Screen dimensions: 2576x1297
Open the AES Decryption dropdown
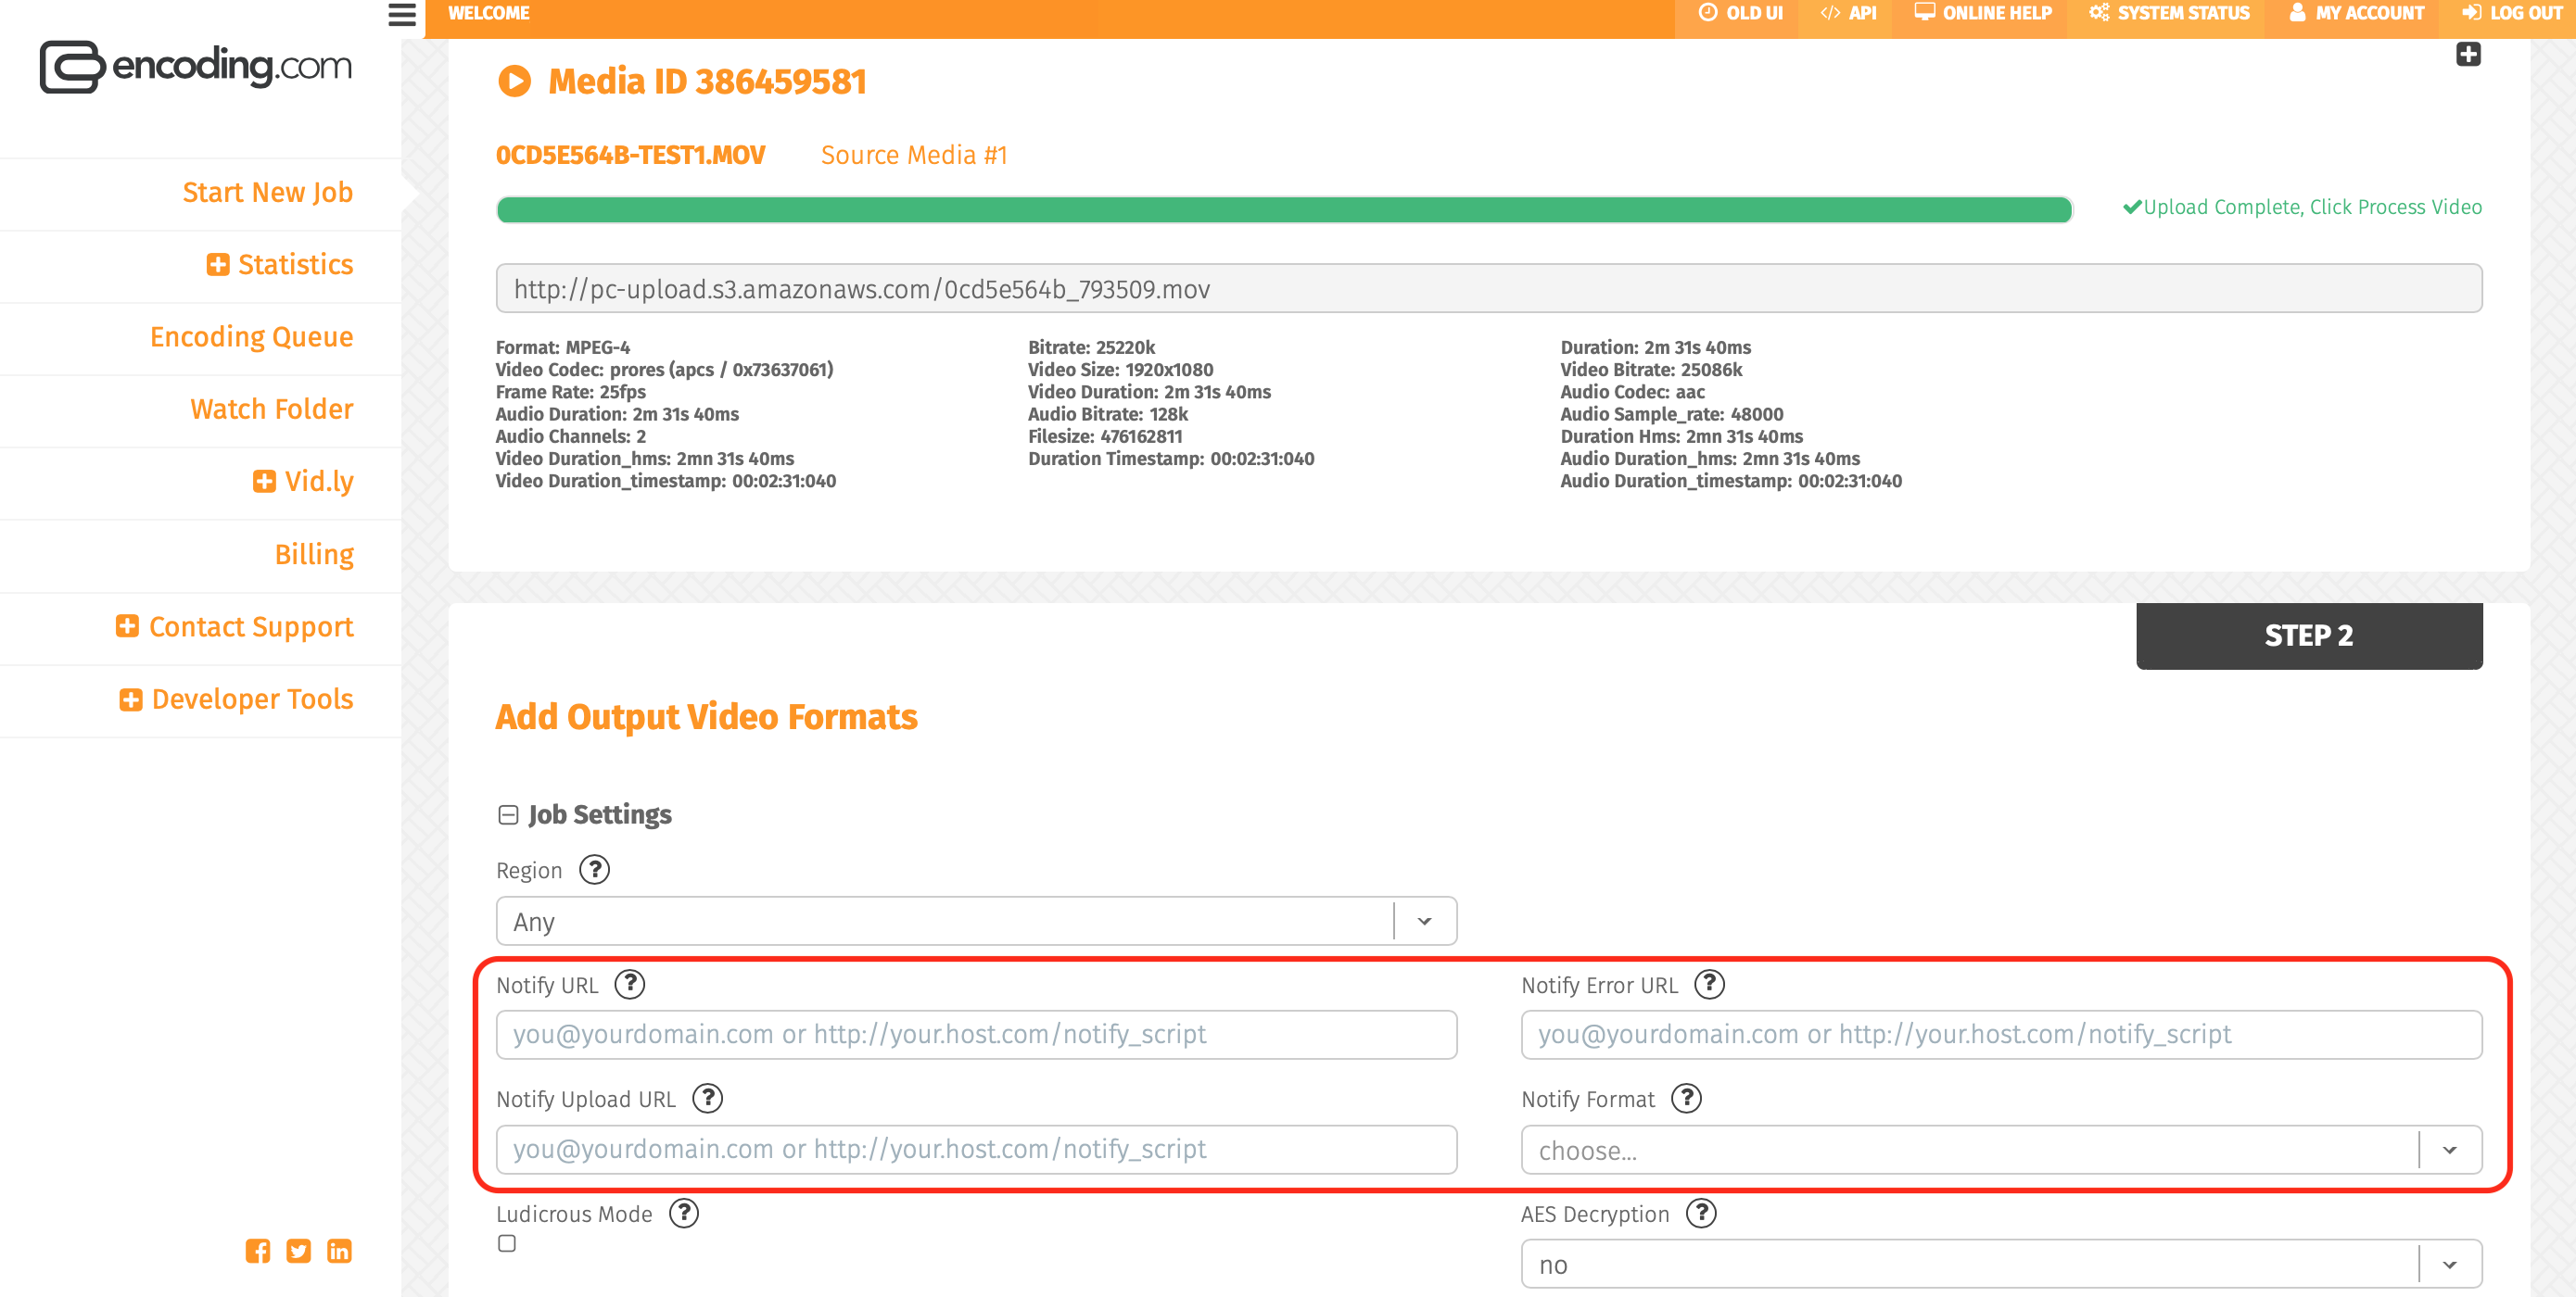tap(2001, 1264)
